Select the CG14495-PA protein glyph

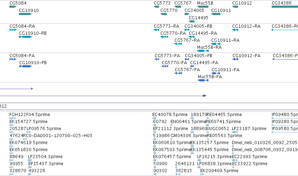point(192,66)
